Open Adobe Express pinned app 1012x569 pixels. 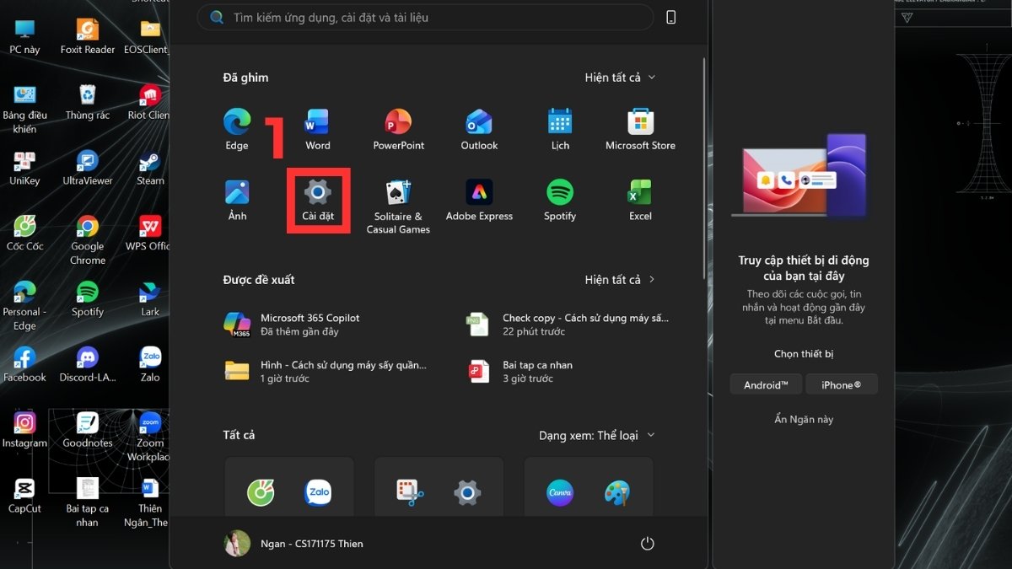(x=479, y=199)
